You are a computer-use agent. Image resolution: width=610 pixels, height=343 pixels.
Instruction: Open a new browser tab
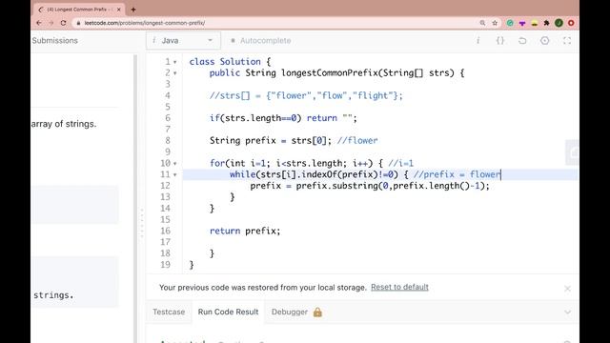[x=133, y=10]
